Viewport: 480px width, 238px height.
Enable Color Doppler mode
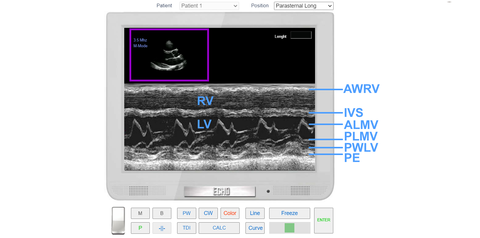pyautogui.click(x=230, y=213)
